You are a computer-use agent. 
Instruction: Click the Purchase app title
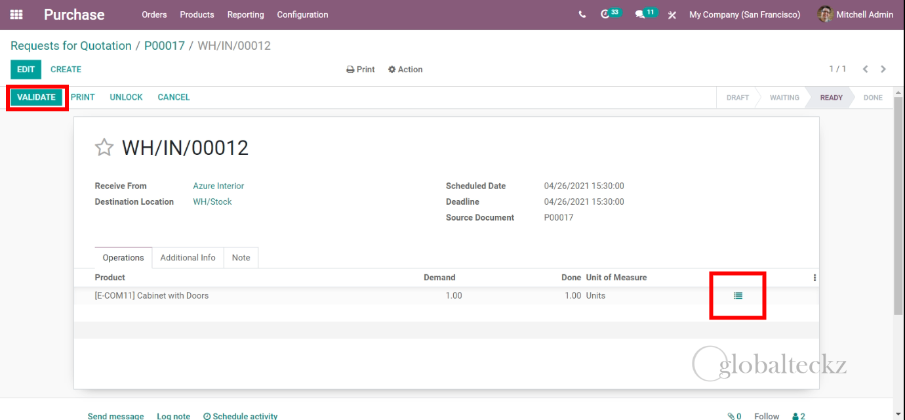click(x=74, y=14)
